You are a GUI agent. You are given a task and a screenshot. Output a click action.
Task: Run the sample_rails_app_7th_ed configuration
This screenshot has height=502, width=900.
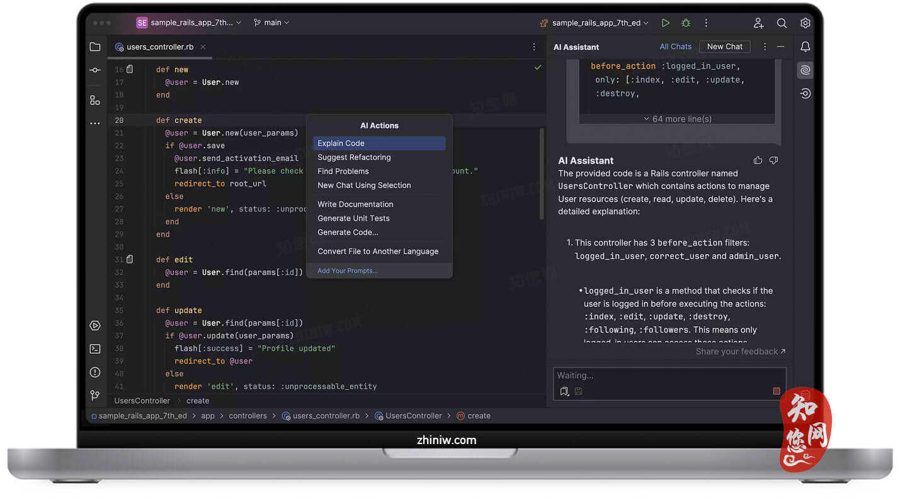pyautogui.click(x=665, y=23)
